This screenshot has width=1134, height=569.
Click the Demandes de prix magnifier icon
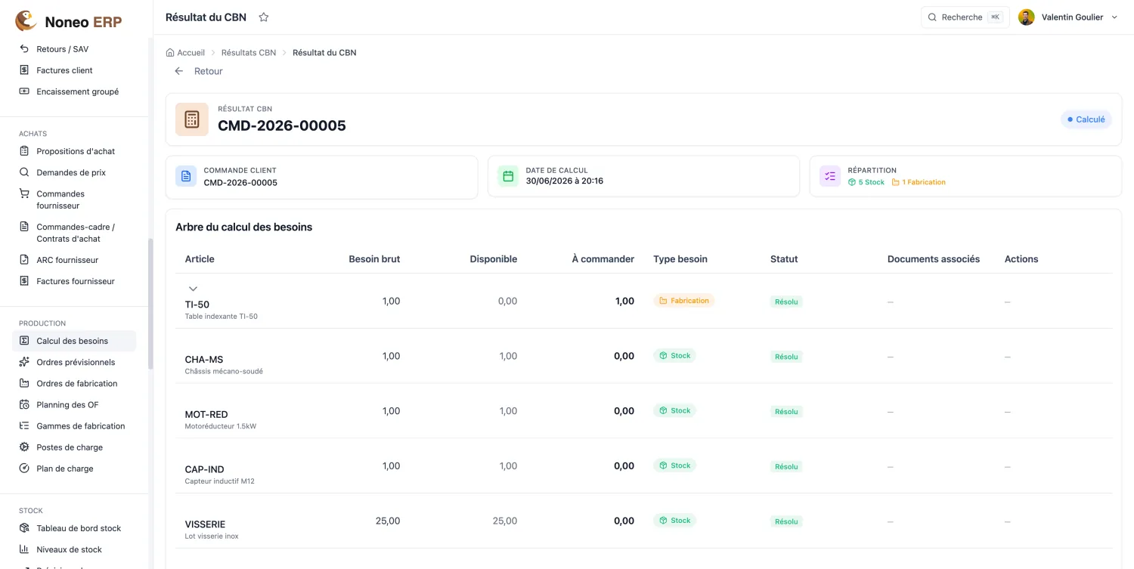[x=24, y=172]
